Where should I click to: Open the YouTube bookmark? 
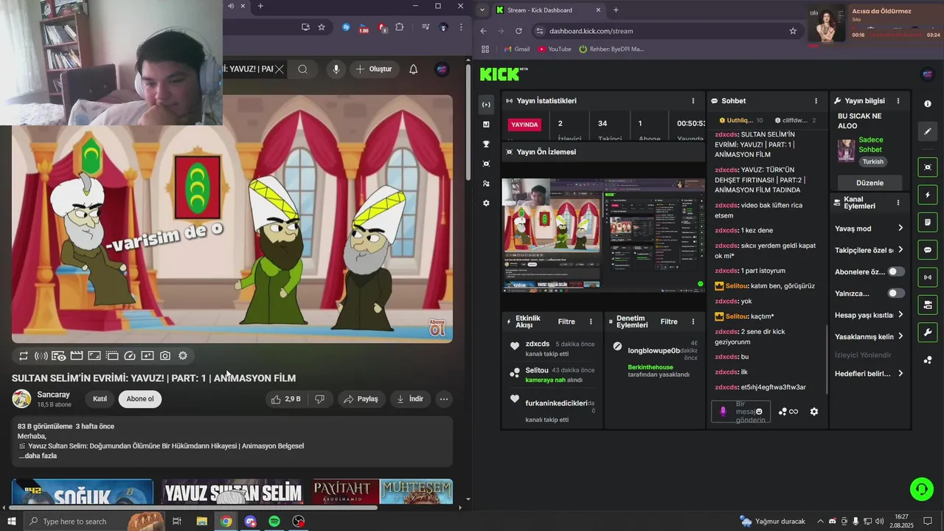(555, 49)
